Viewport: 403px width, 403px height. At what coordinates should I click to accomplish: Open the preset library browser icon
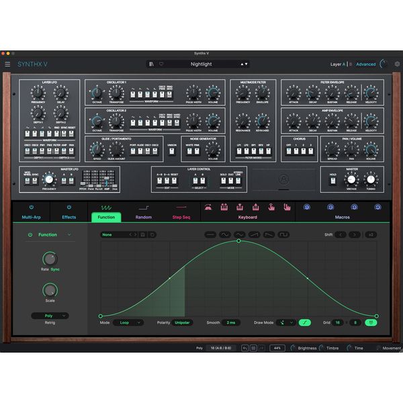151,64
